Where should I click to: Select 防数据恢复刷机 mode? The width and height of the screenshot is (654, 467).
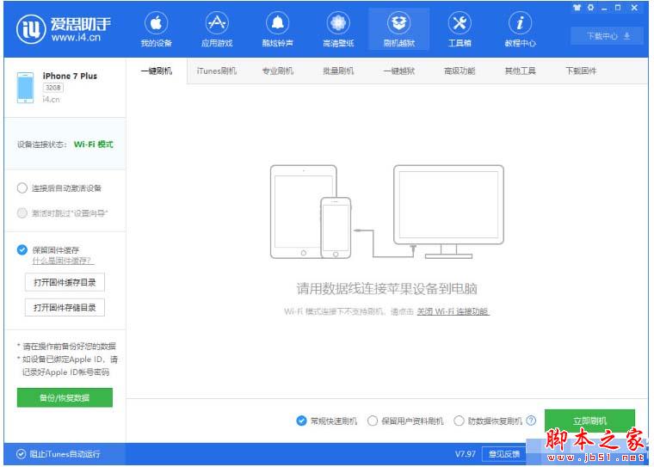point(459,421)
